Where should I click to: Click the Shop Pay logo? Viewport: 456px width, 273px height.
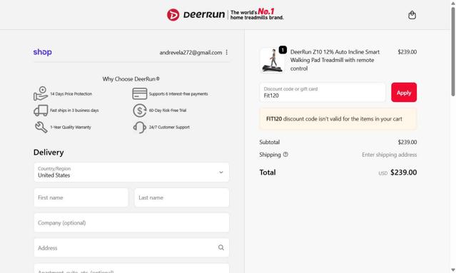[x=42, y=52]
